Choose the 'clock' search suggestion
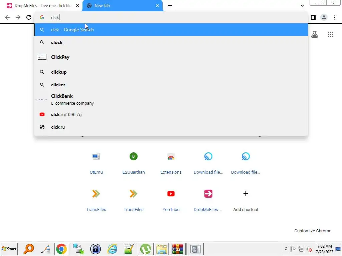Screen dimensions: 342x256 click(171, 42)
